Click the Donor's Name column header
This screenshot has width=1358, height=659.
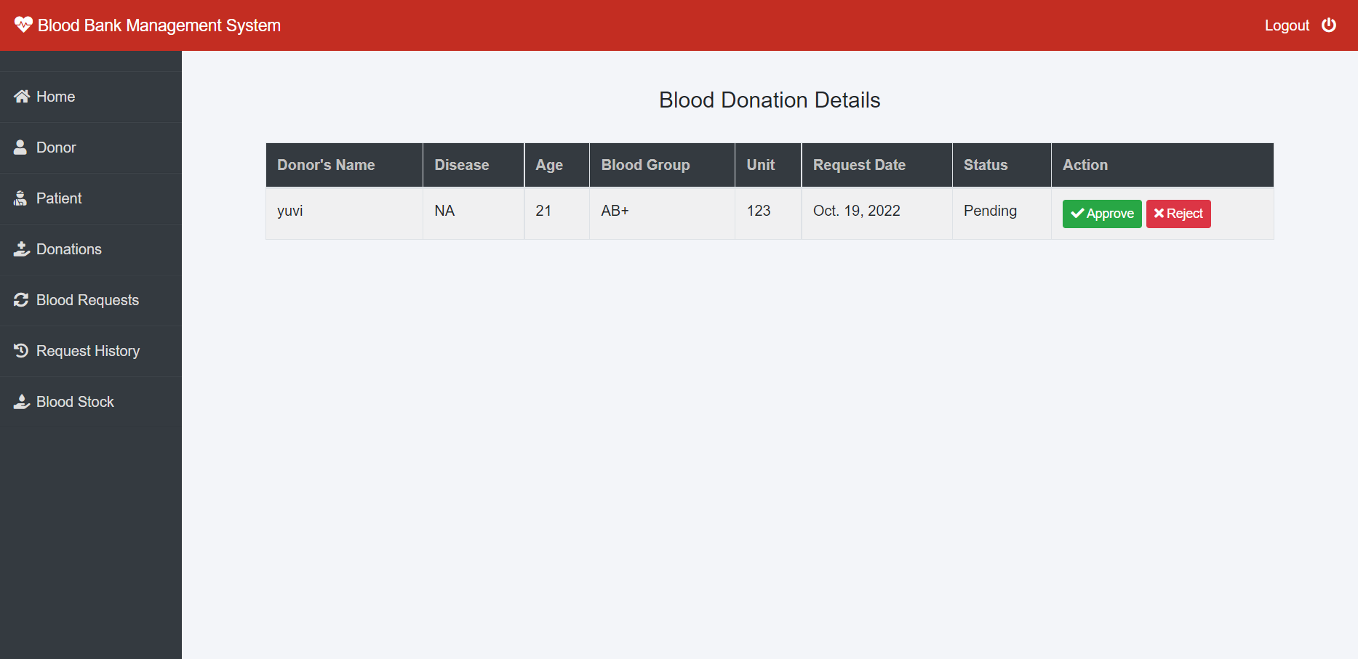pos(326,165)
